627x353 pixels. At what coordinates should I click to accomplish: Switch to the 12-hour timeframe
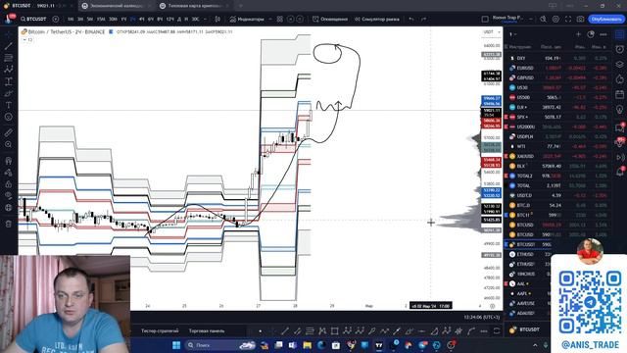tap(169, 19)
